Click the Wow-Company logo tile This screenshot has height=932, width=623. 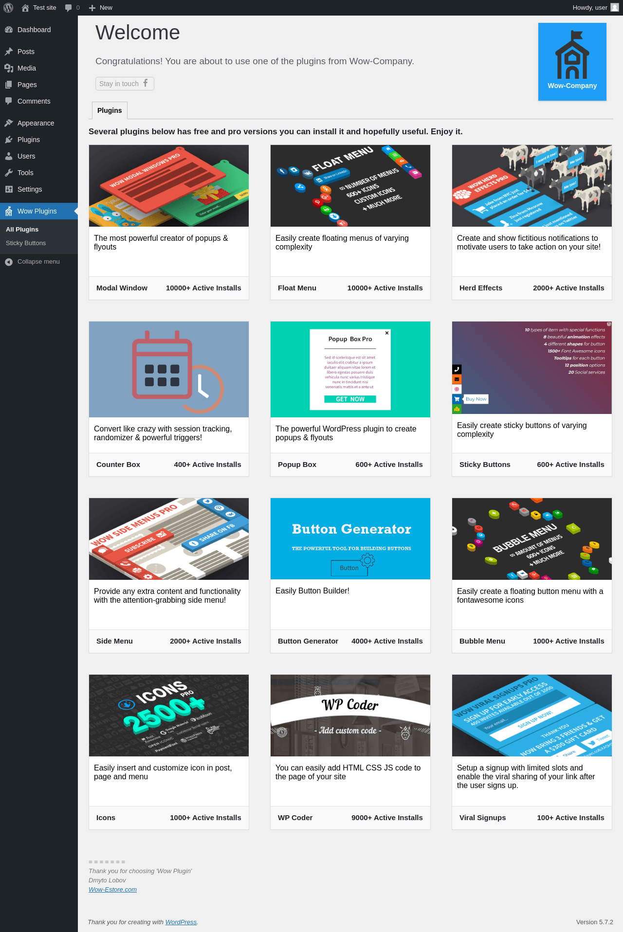click(572, 62)
